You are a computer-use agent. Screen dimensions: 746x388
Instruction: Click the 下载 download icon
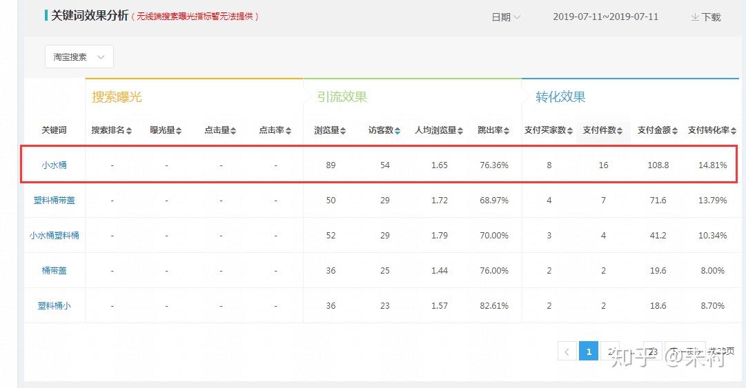(x=695, y=17)
